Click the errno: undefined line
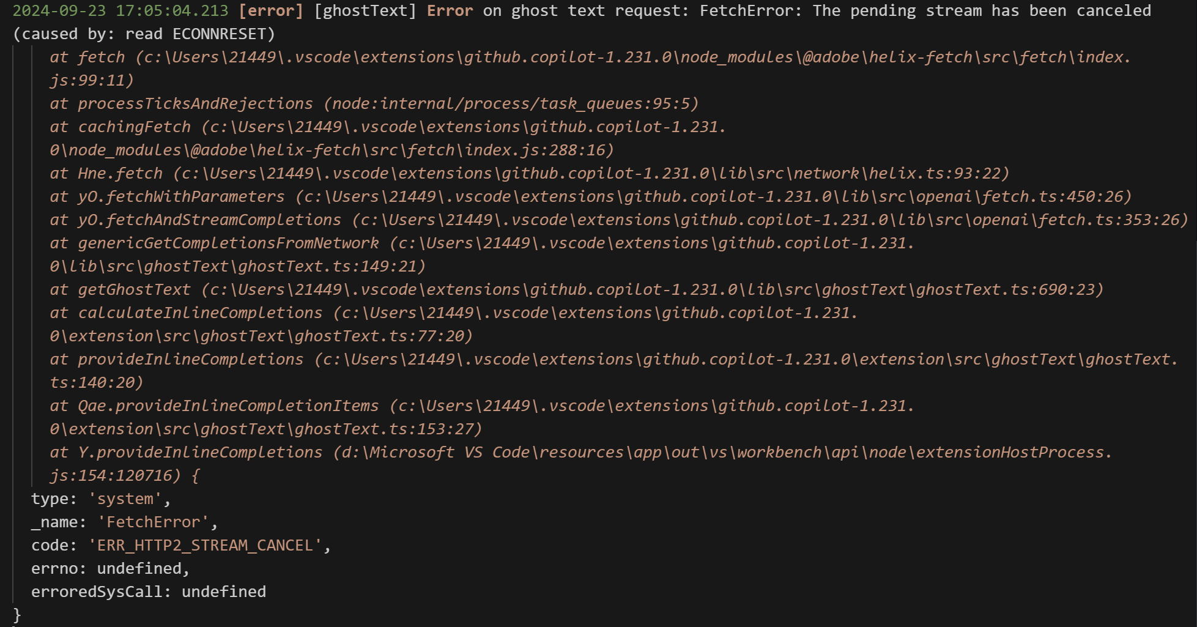This screenshot has height=627, width=1197. (x=111, y=569)
